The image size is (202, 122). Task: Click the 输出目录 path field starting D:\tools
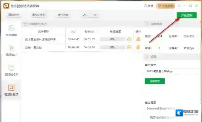pos(161,108)
